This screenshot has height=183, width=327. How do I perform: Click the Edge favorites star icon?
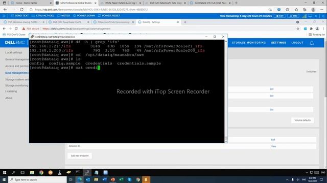[x=296, y=10]
